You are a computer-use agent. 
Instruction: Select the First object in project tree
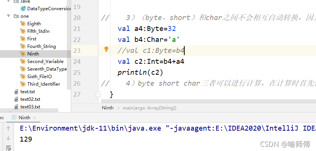(x=32, y=39)
